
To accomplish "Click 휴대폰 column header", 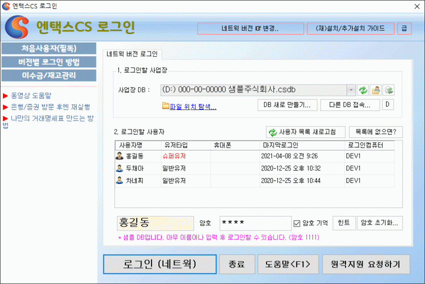I will click(235, 145).
